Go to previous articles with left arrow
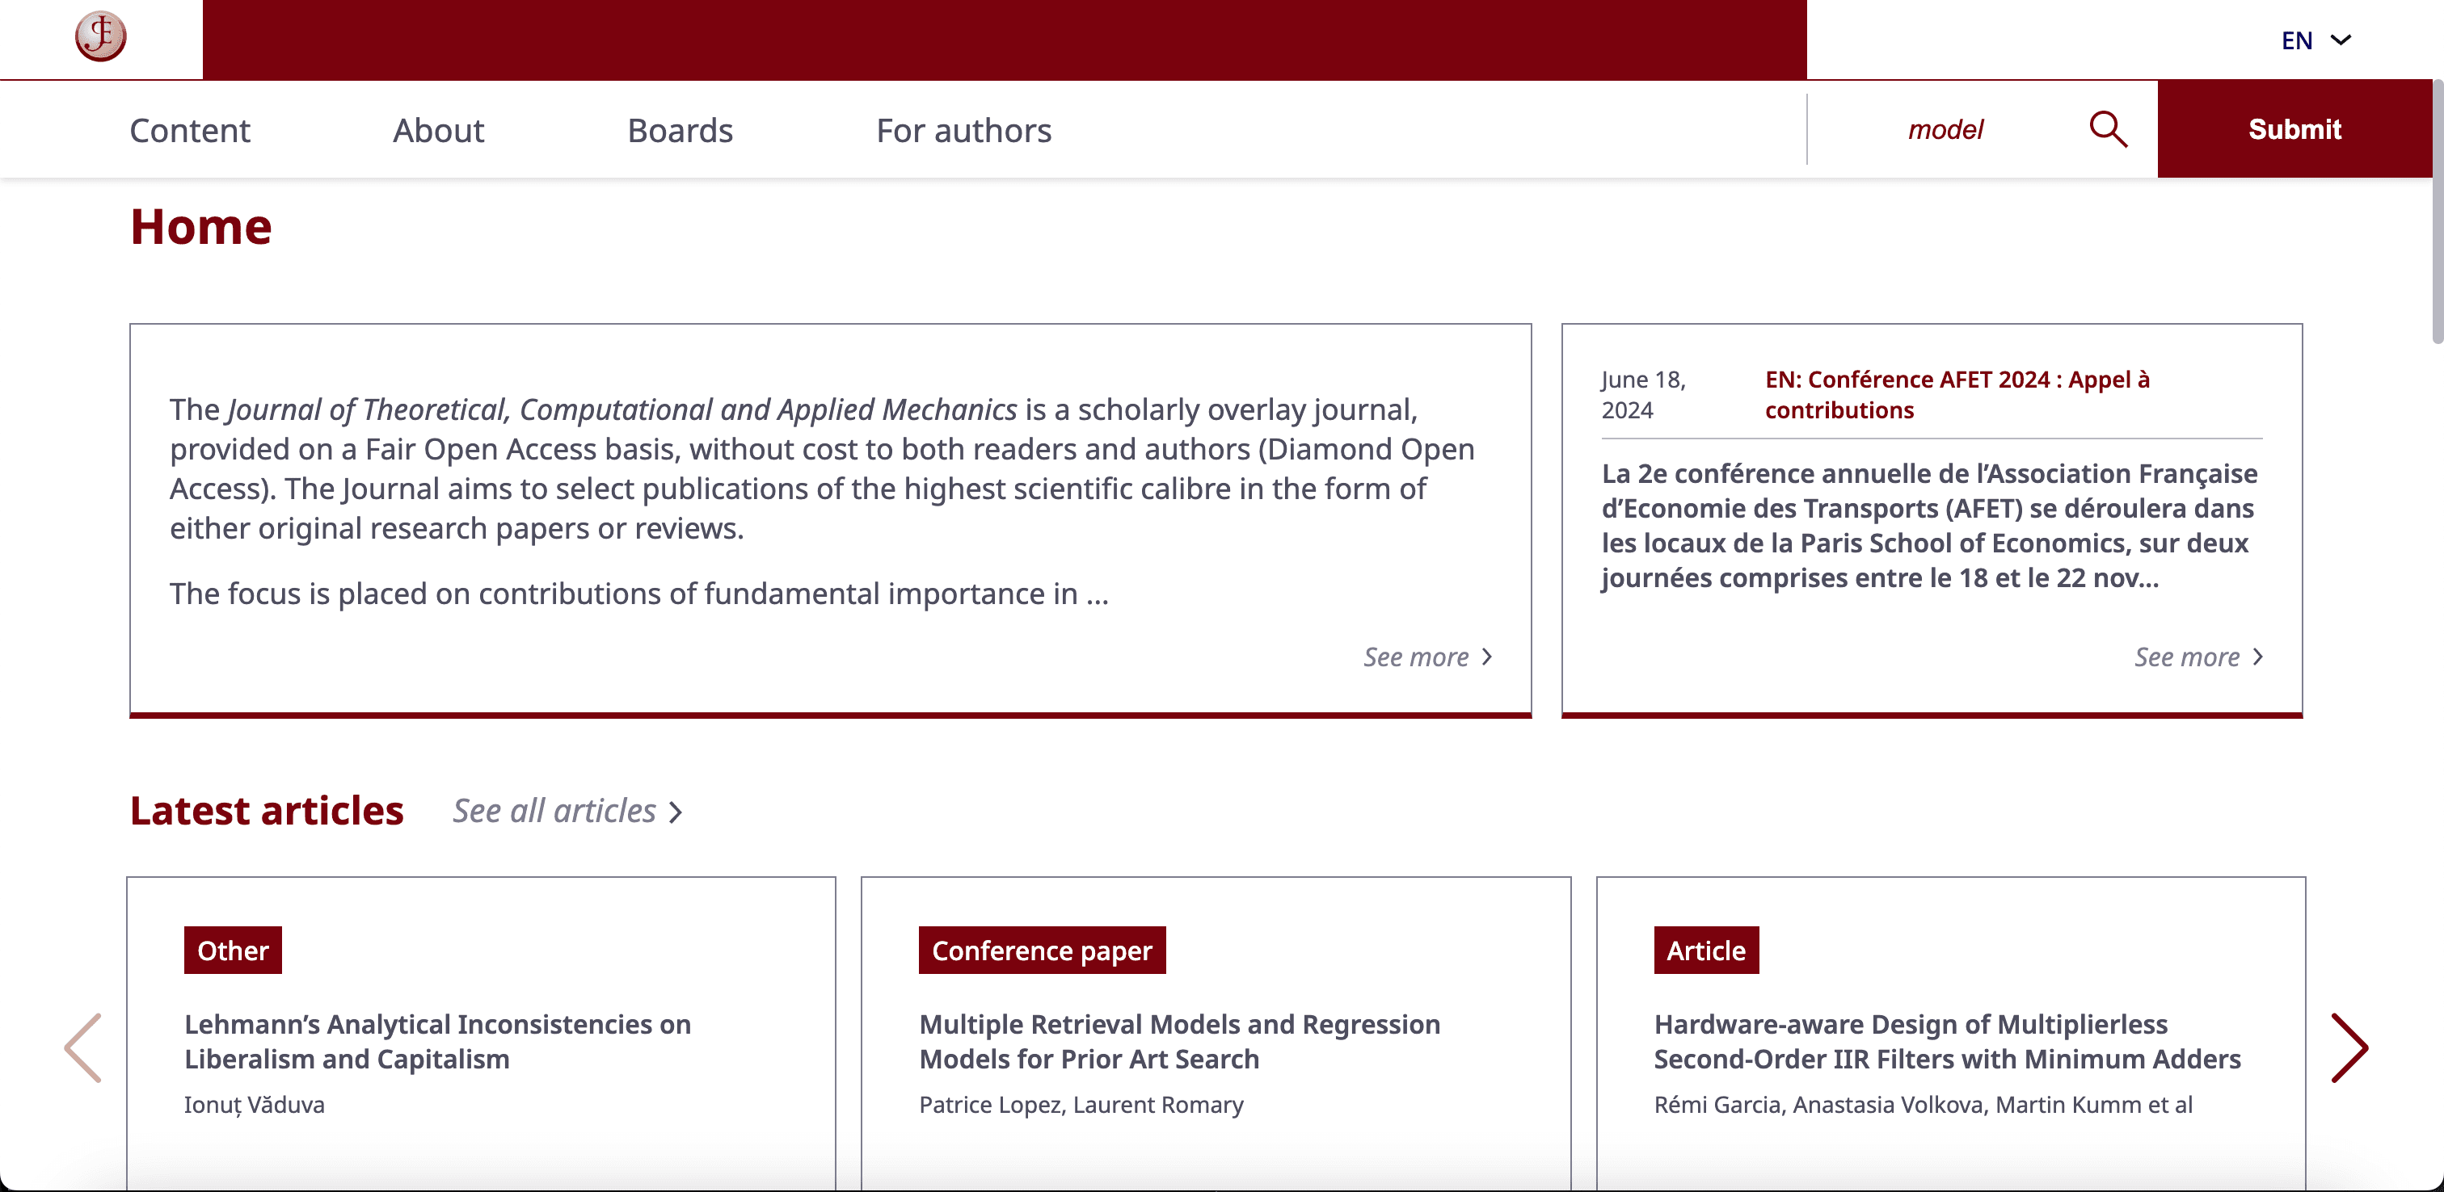 tap(82, 1048)
